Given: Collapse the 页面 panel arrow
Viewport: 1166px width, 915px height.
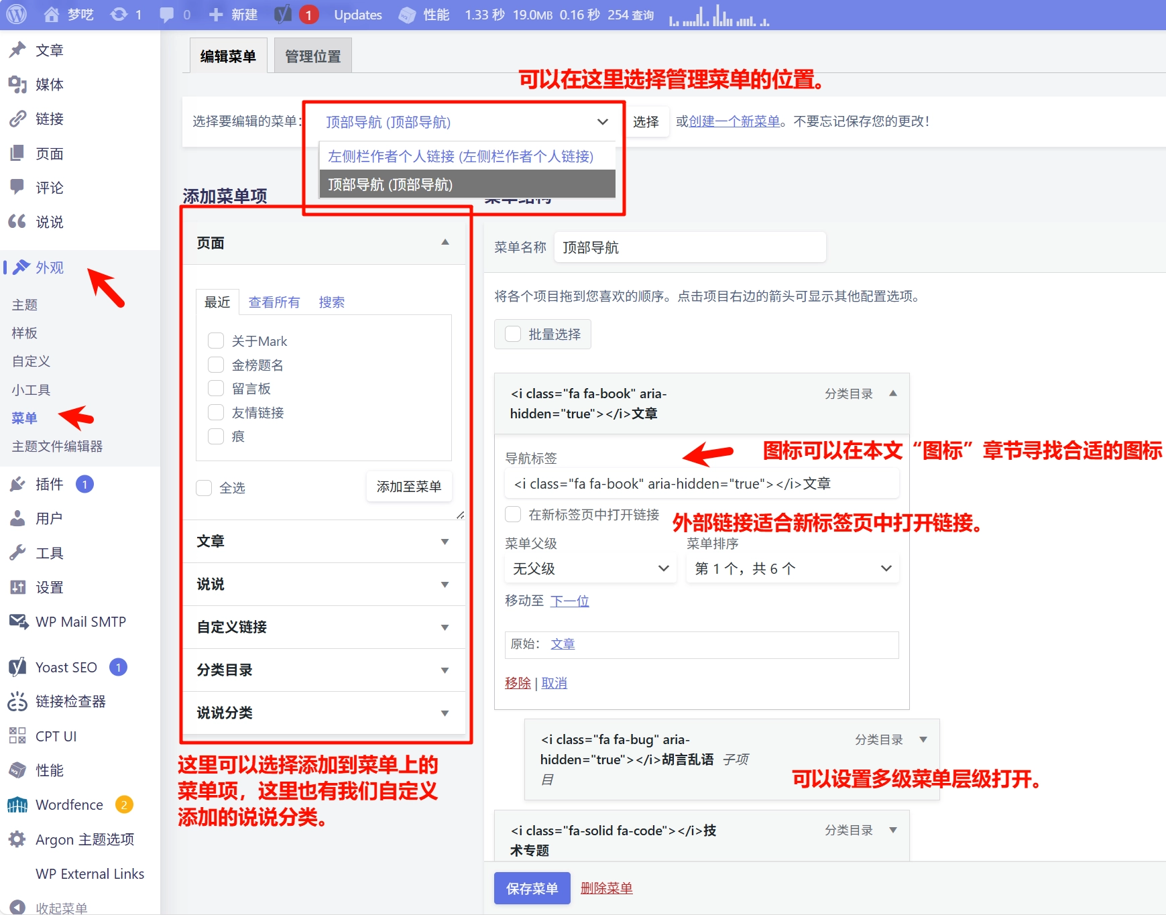Looking at the screenshot, I should point(445,242).
